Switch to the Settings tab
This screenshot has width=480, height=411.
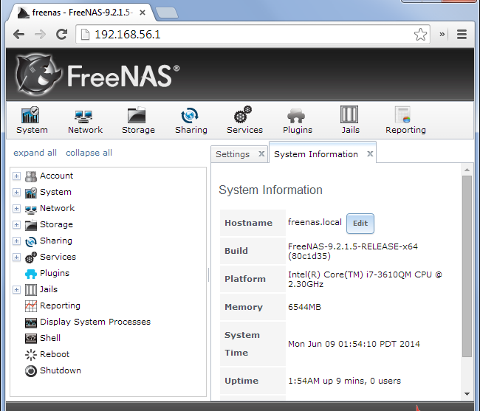233,154
